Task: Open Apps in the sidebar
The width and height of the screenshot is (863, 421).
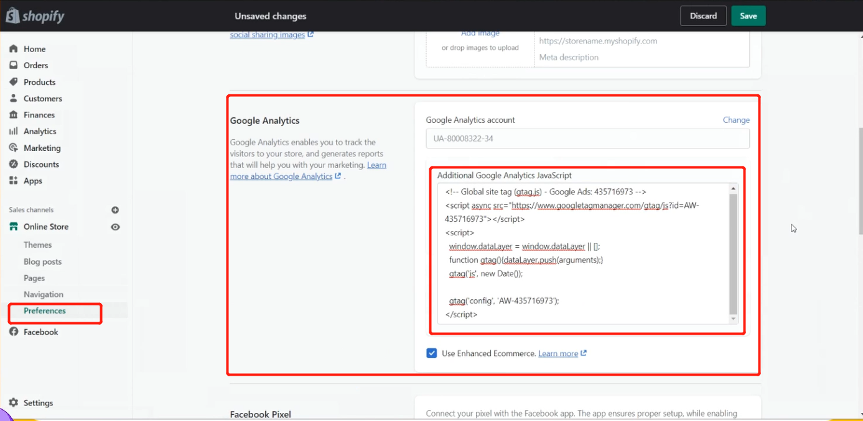Action: [x=32, y=181]
